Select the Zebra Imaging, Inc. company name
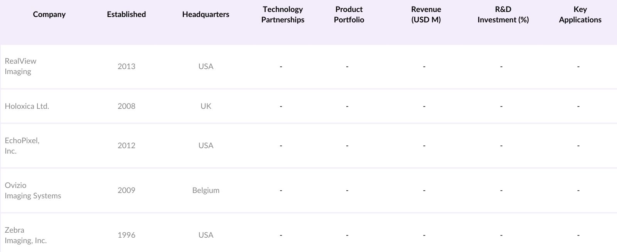This screenshot has width=617, height=252. [x=25, y=235]
